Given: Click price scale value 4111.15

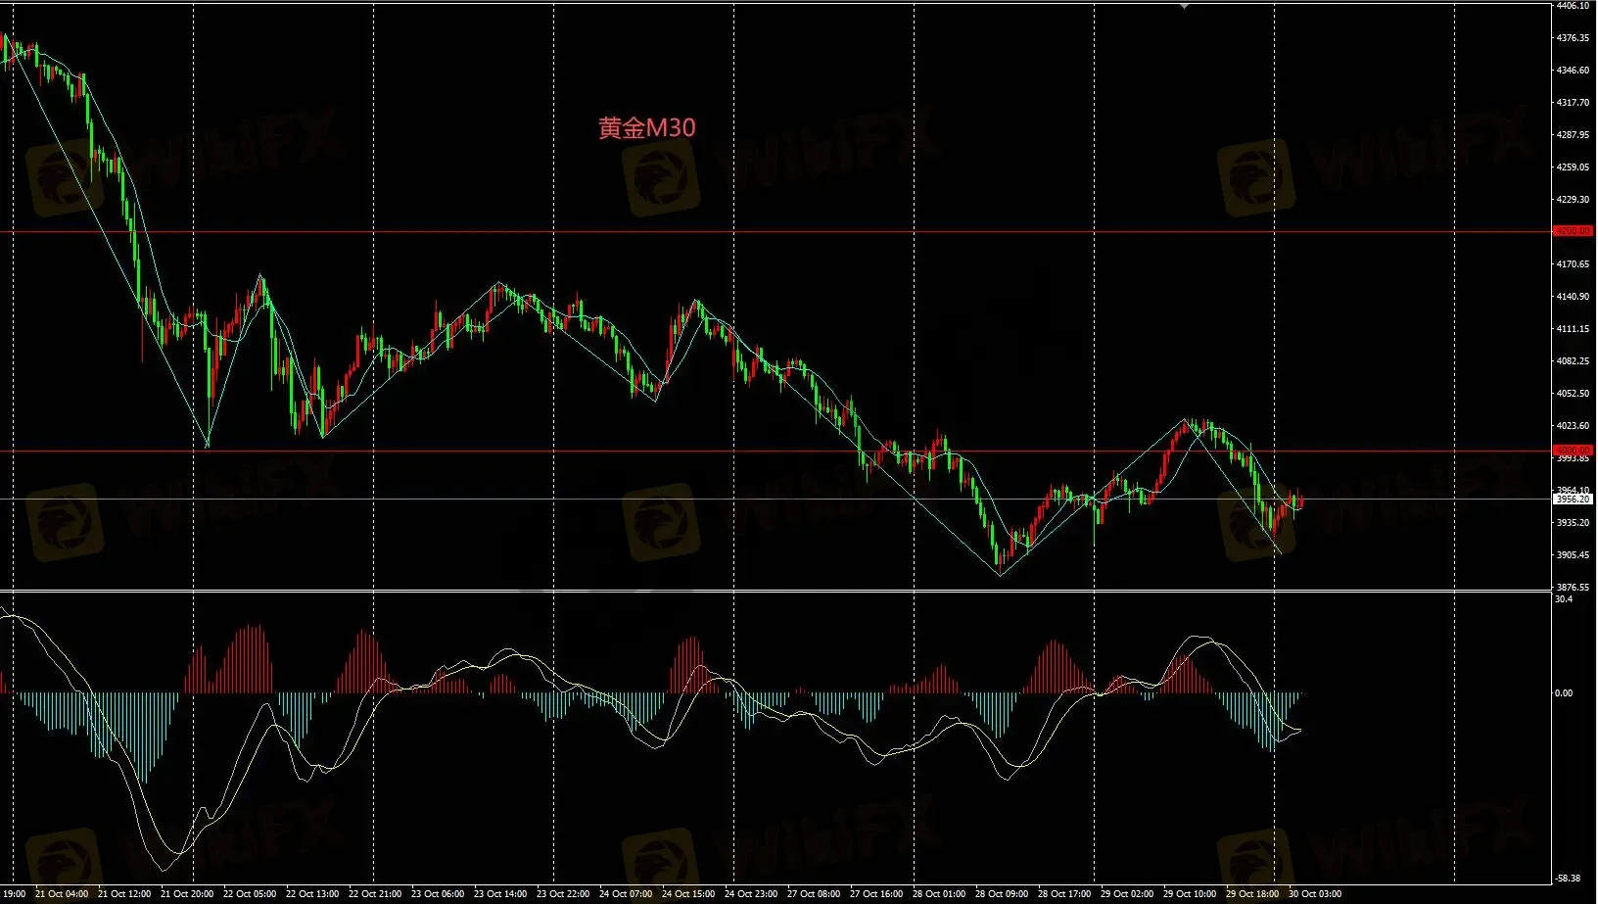Looking at the screenshot, I should click(x=1573, y=329).
